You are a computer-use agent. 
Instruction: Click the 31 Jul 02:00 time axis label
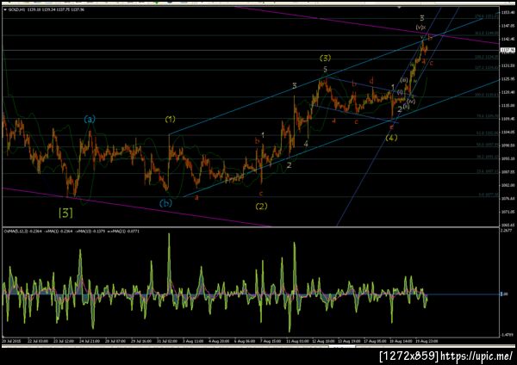167,341
